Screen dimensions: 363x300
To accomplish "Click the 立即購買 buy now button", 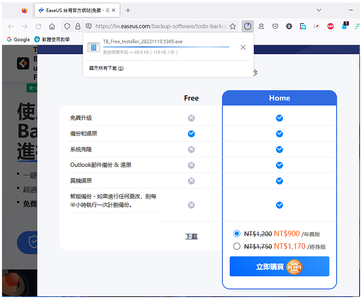I will coord(279,266).
